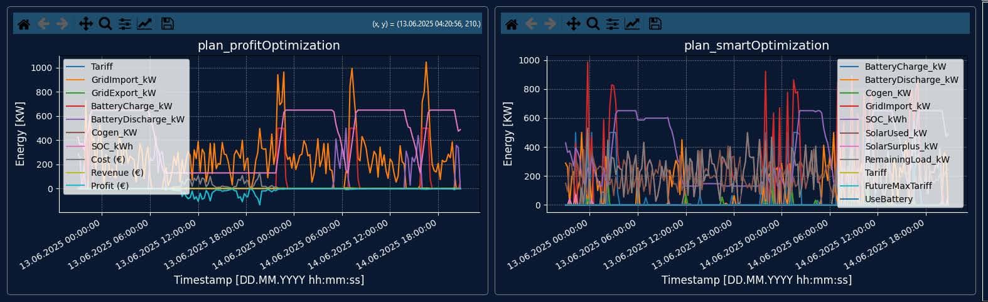Screen dimensions: 988x302
Task: Activate Zoom magnifier in plan_smartOptimization toolbar
Action: pyautogui.click(x=593, y=24)
